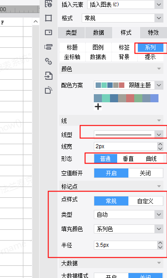Pick the sage green palette swatch
The height and width of the screenshot is (278, 167).
tap(138, 98)
